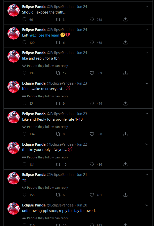Expand options chevron on the "like and reply for a tbh" tweet
Screen dimensions: 154x226
[x=147, y=53]
